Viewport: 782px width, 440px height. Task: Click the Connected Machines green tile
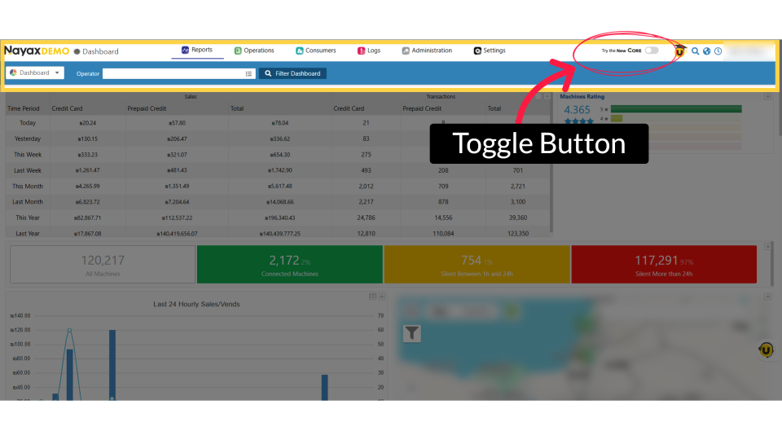coord(289,265)
